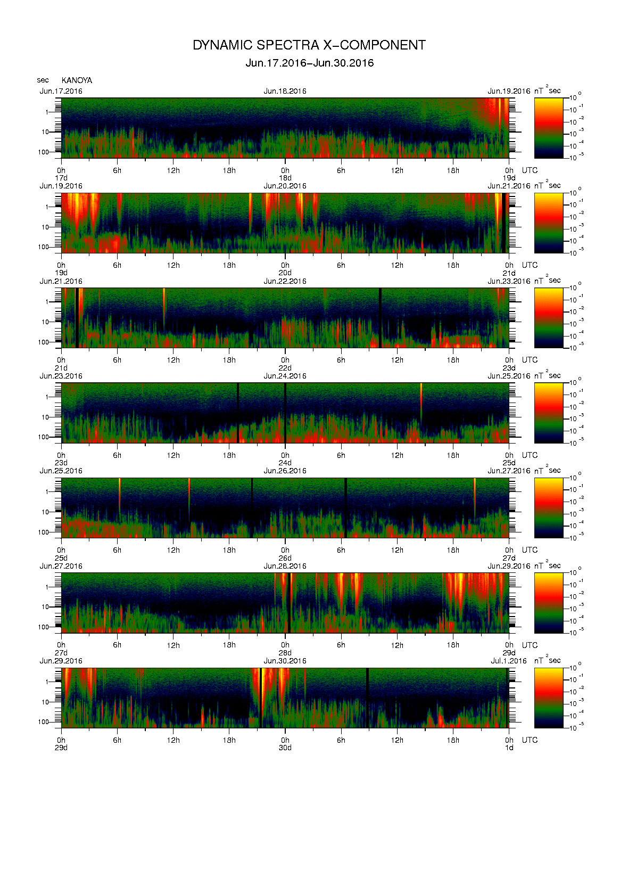The height and width of the screenshot is (894, 620).
Task: Click the KANOYA station label
Action: tap(77, 80)
